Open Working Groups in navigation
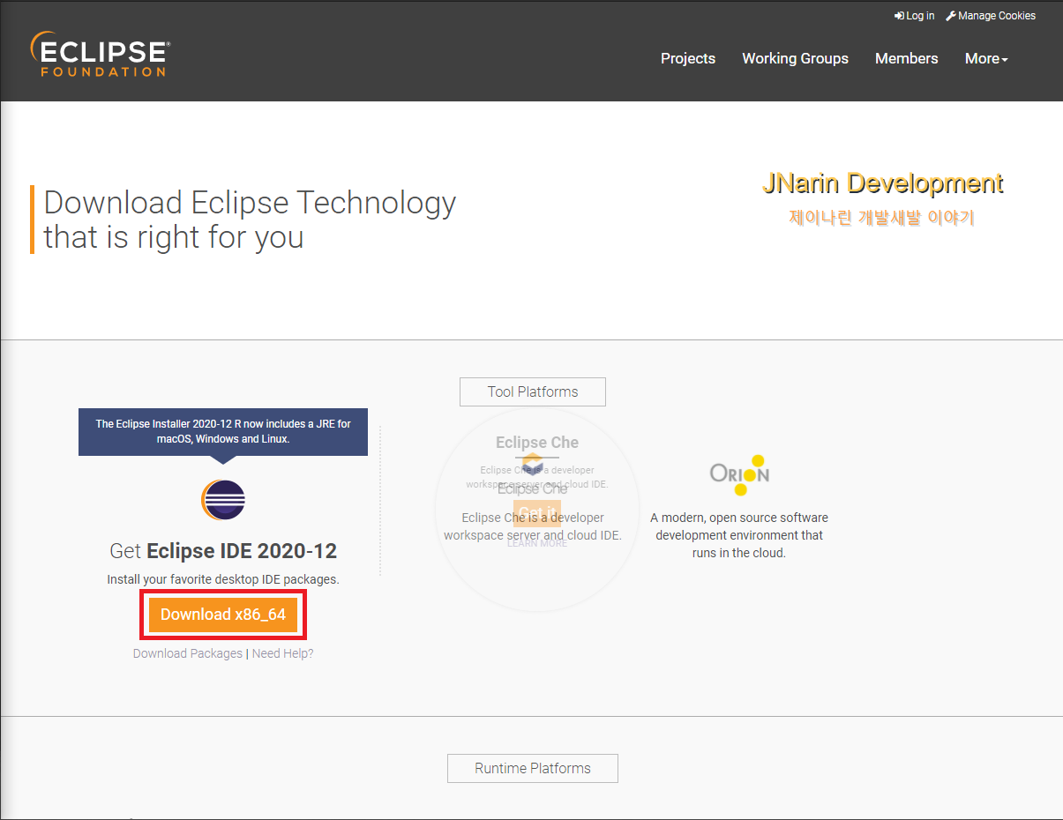The width and height of the screenshot is (1063, 820). (x=795, y=58)
